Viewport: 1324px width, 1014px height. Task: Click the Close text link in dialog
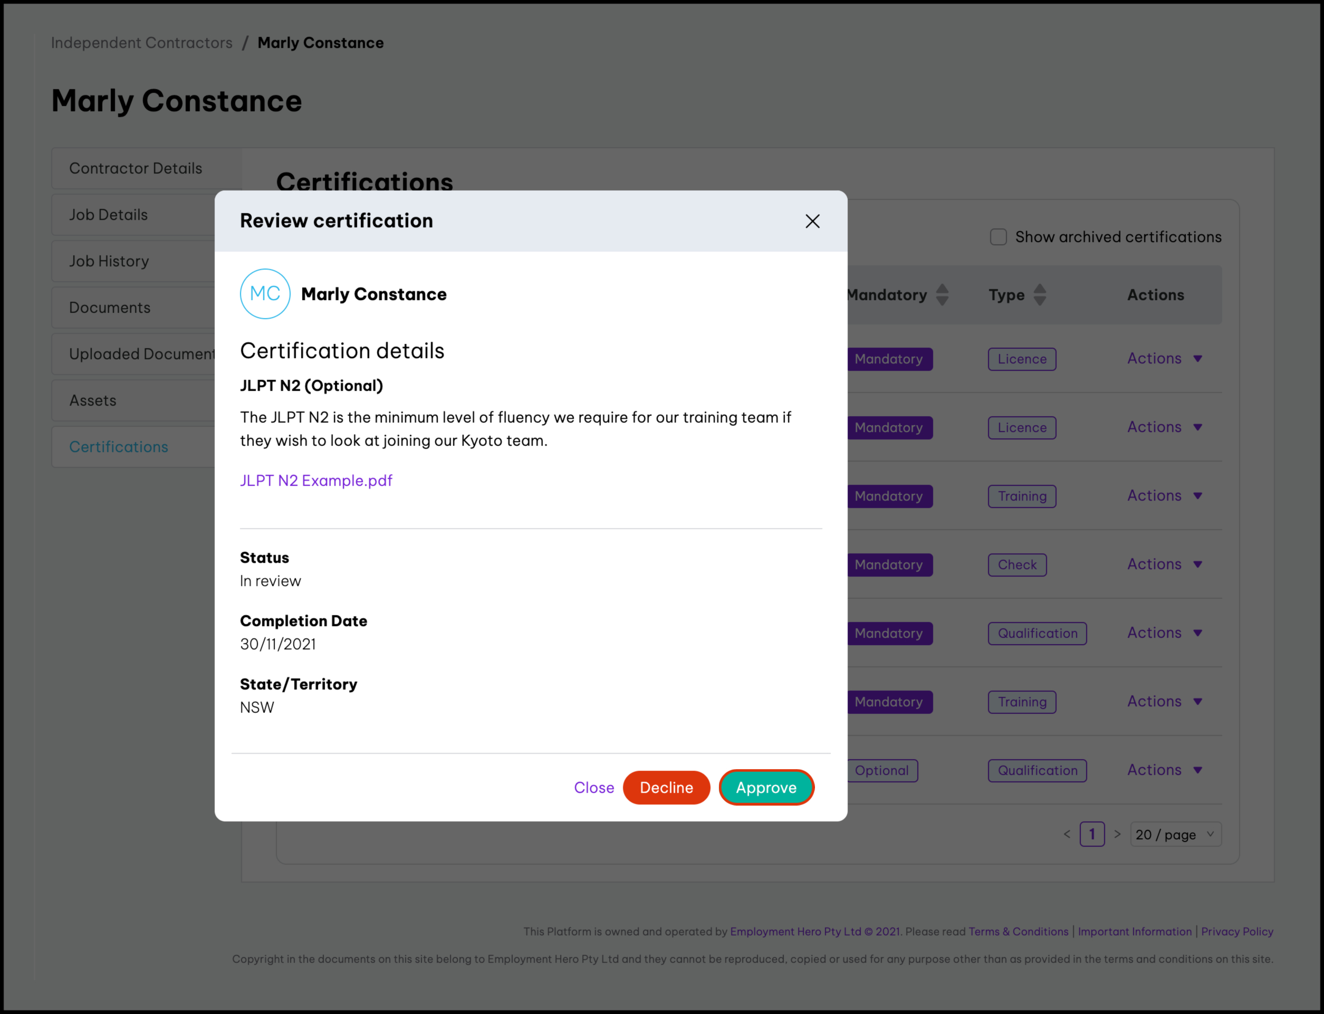point(594,788)
